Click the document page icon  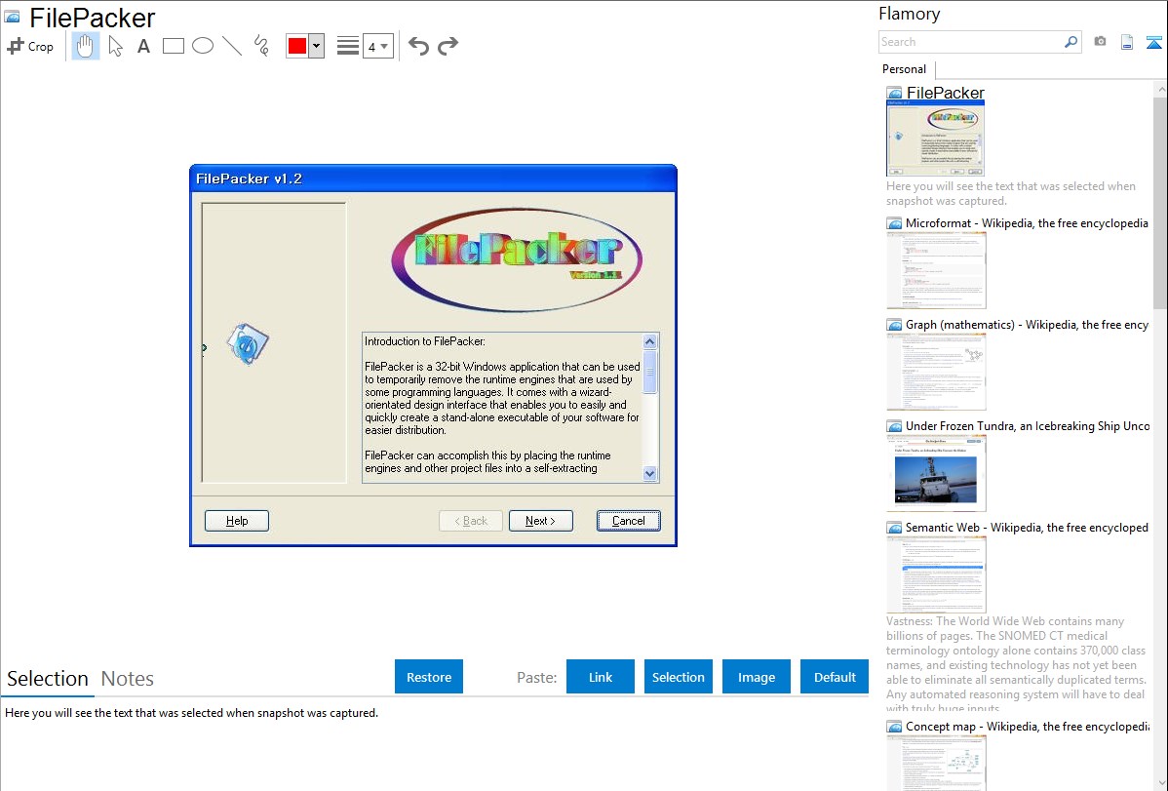(1127, 42)
